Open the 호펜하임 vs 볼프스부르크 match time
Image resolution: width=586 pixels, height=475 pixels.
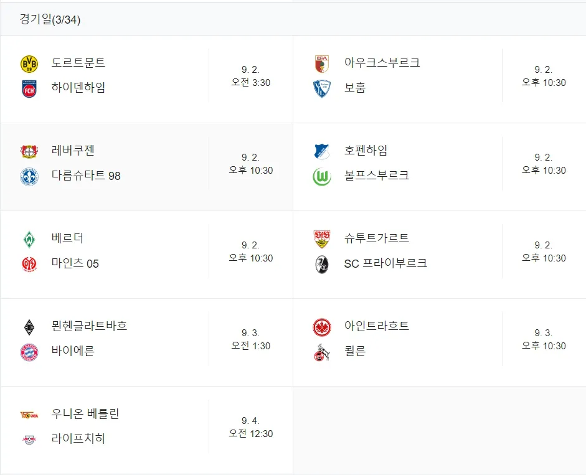[544, 164]
